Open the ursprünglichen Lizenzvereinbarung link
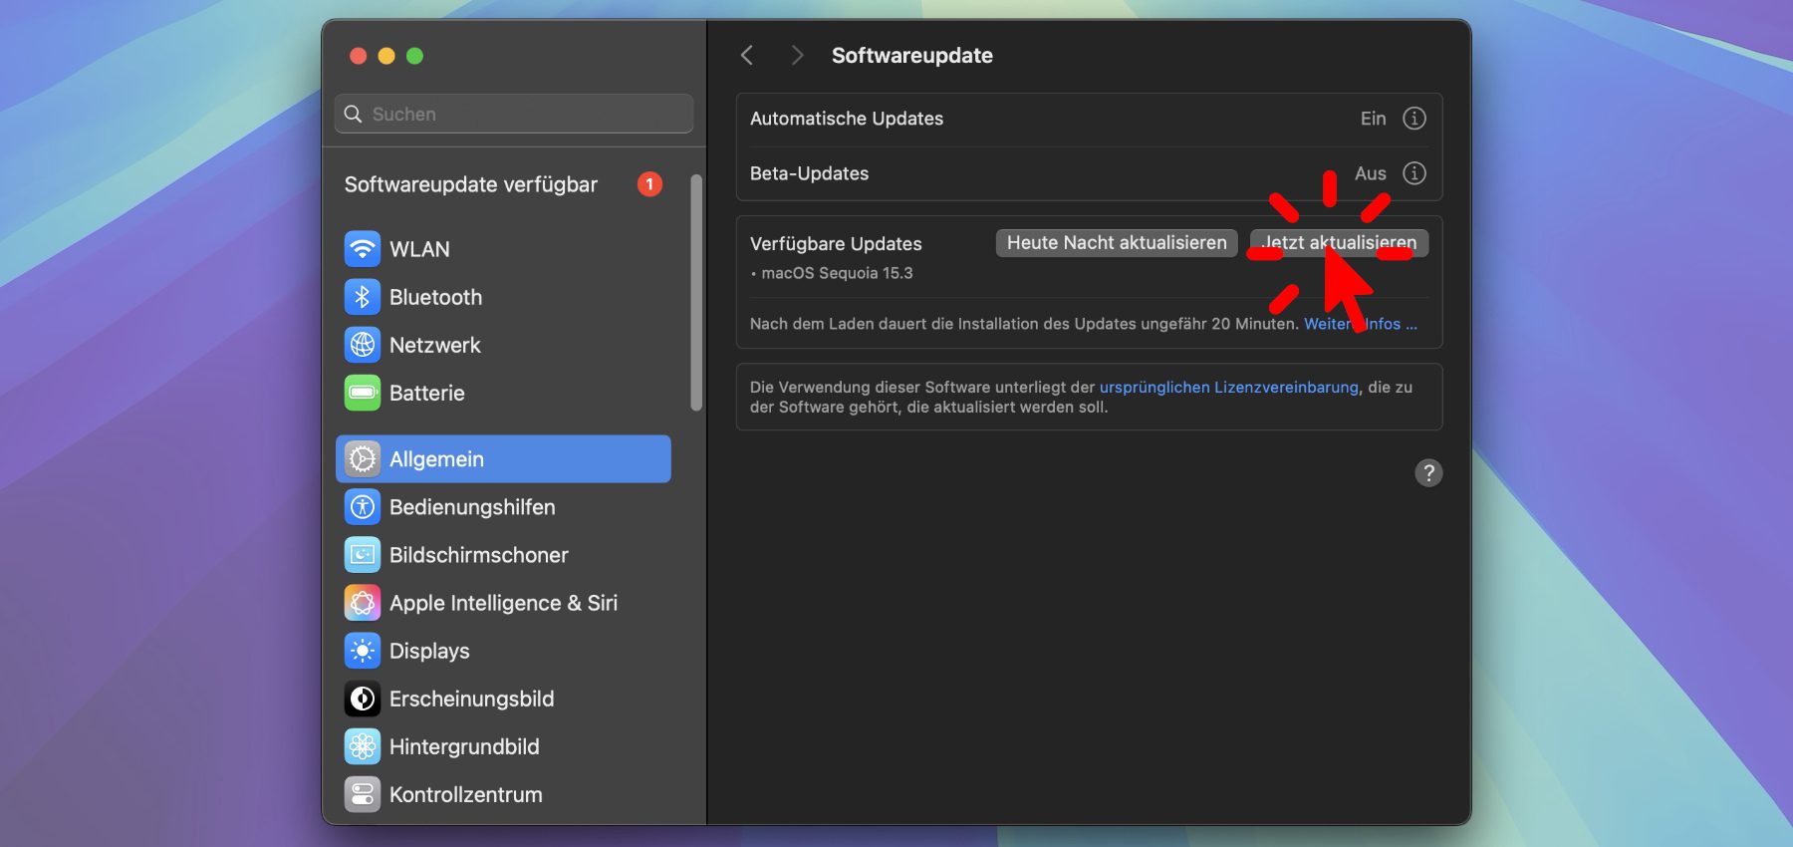 1228,388
